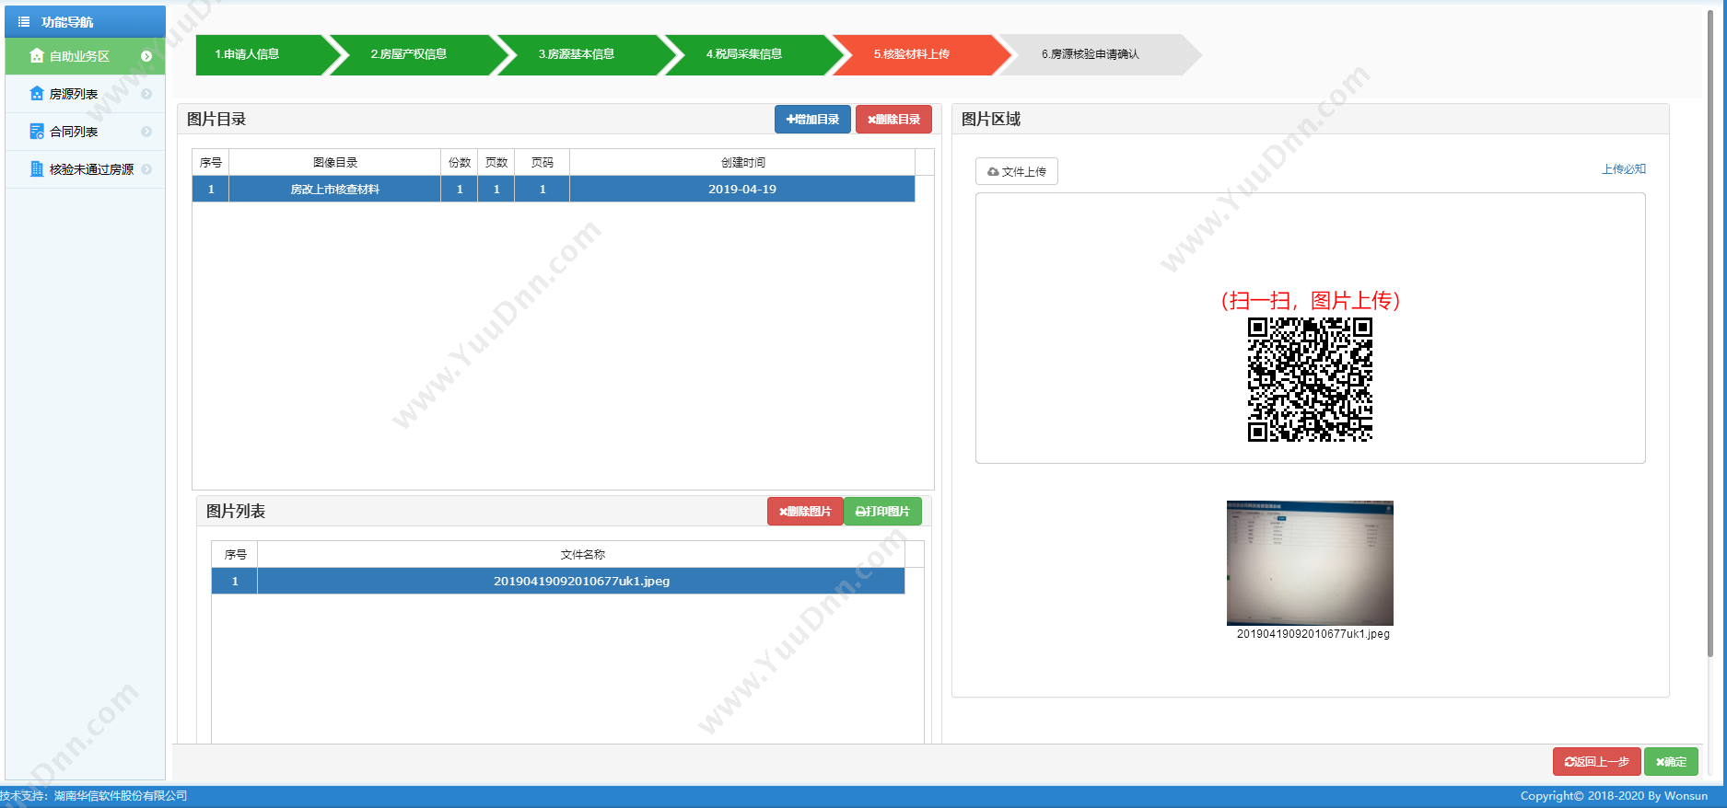Expand the 房源列表 chevron arrow
The width and height of the screenshot is (1727, 808).
coord(146,94)
